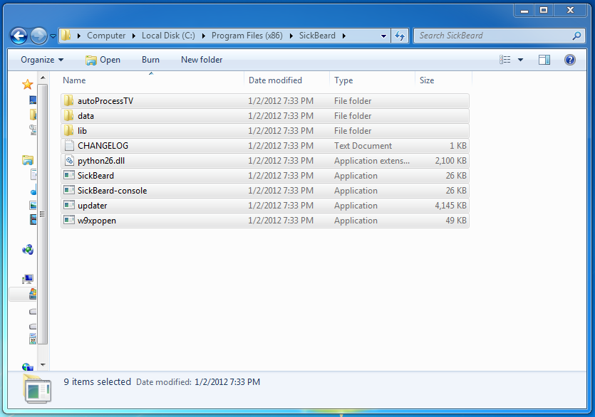Open Desktop icon in navigation pane
Image resolution: width=595 pixels, height=417 pixels.
[33, 100]
